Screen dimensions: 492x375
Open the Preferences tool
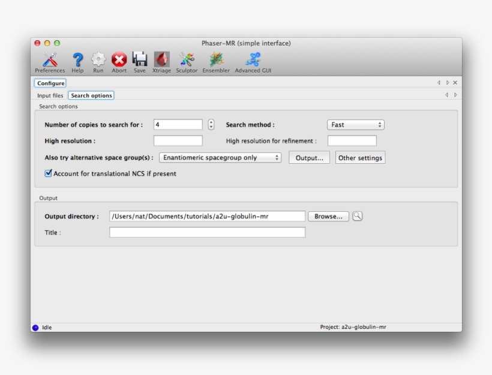pyautogui.click(x=50, y=60)
